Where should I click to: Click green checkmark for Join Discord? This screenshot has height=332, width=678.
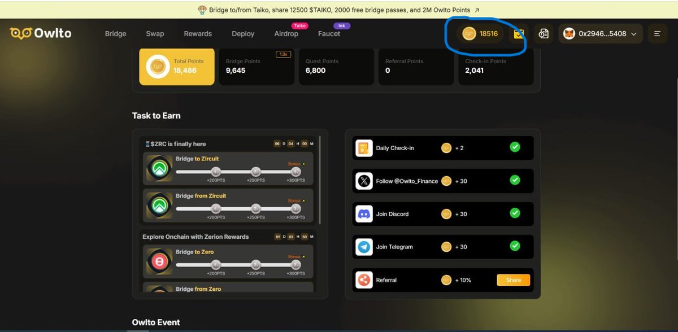point(515,213)
